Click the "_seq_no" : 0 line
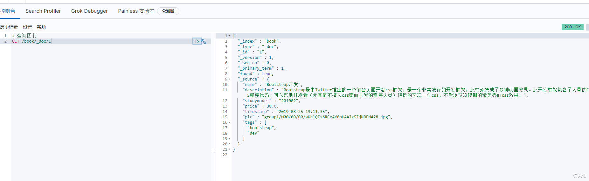Image resolution: width=589 pixels, height=181 pixels. pos(254,63)
